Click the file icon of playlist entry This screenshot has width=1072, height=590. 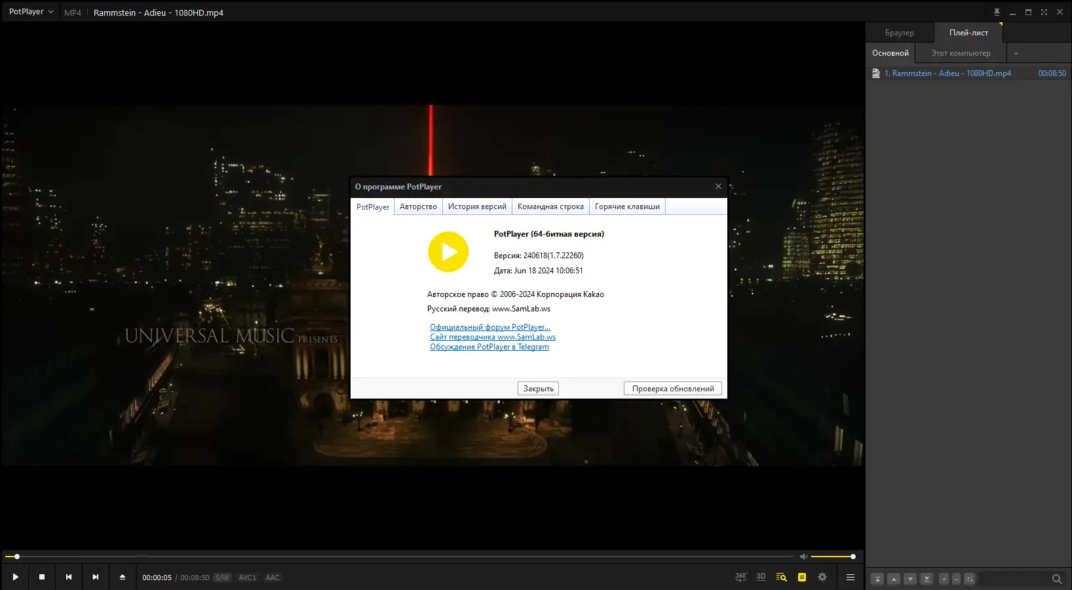pos(876,73)
